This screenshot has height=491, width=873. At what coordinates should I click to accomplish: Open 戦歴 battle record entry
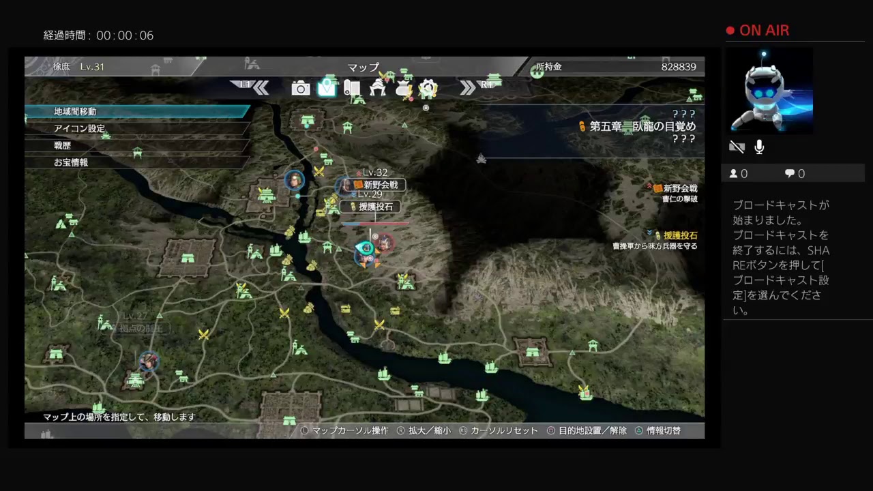136,145
